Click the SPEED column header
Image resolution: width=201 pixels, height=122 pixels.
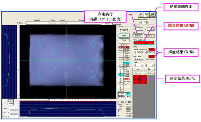[x=126, y=47]
